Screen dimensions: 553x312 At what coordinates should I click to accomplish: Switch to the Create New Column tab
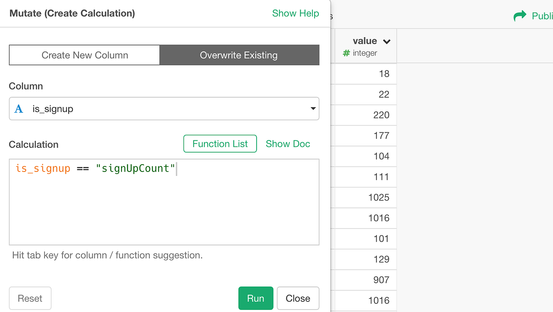click(x=84, y=55)
